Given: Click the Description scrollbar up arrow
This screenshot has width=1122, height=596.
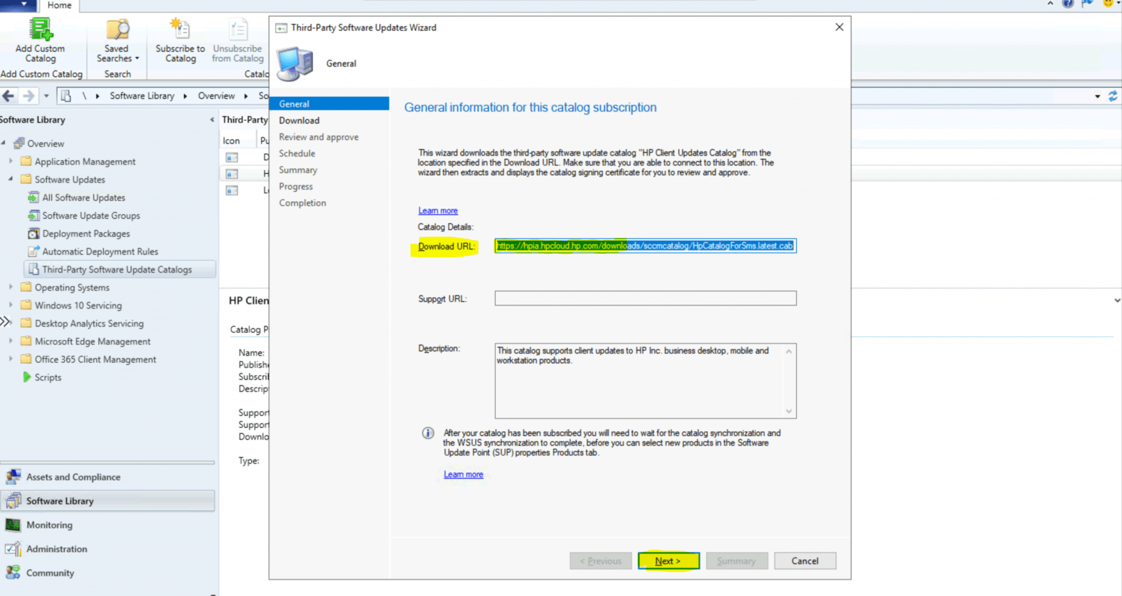Looking at the screenshot, I should (789, 352).
